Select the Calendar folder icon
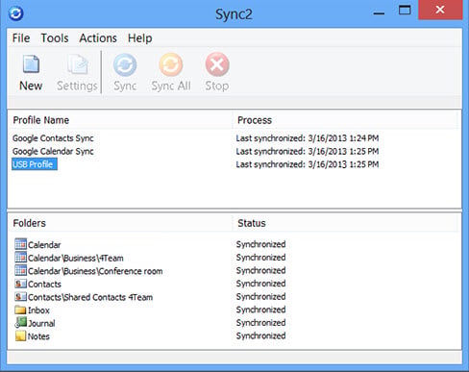This screenshot has width=469, height=372. click(x=20, y=244)
